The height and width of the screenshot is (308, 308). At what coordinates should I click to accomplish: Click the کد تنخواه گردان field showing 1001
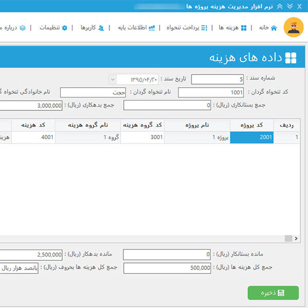211,92
